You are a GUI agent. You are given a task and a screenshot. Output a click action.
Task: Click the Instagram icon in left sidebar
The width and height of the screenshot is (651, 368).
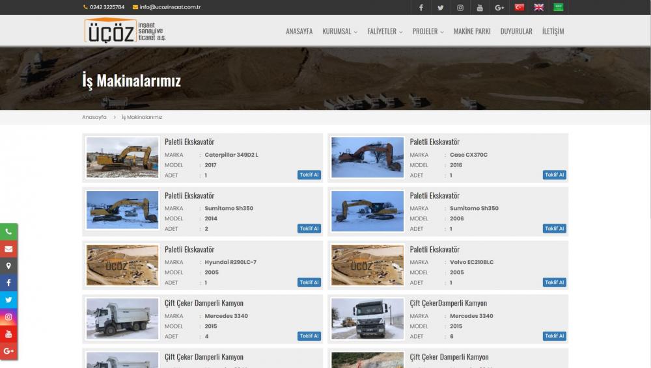8,317
